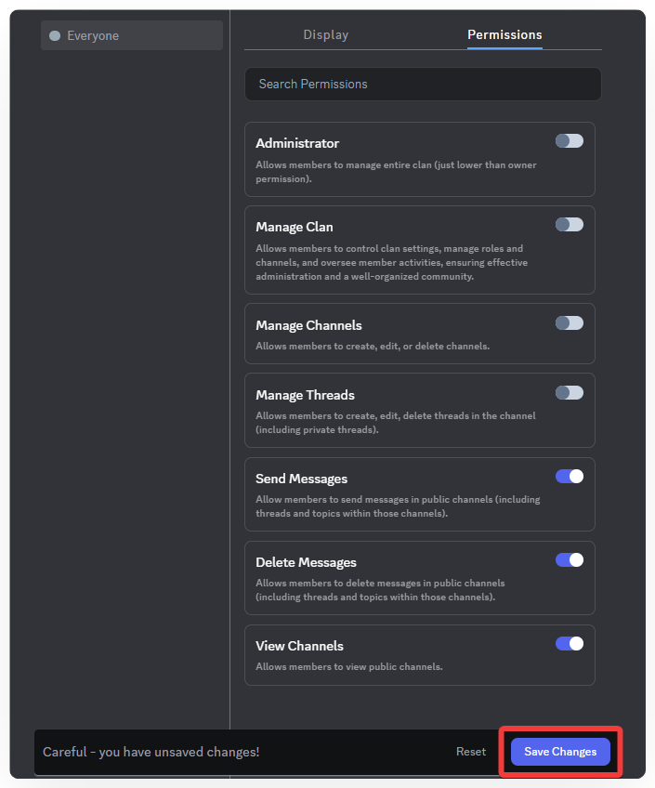Disable the Send Messages permission
655x788 pixels.
(570, 477)
